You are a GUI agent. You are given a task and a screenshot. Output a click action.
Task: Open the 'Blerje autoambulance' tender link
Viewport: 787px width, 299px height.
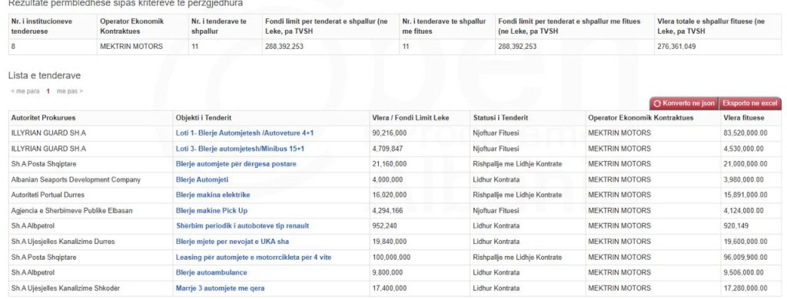[x=211, y=273]
